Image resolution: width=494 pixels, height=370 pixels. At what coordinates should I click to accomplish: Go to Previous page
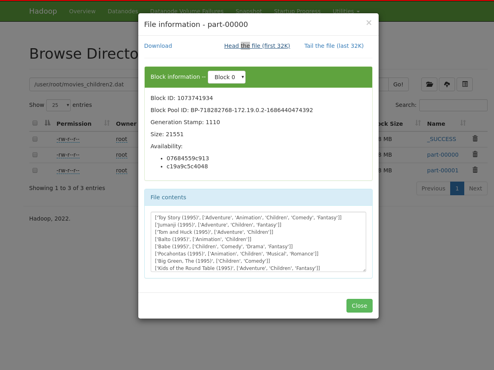[433, 188]
